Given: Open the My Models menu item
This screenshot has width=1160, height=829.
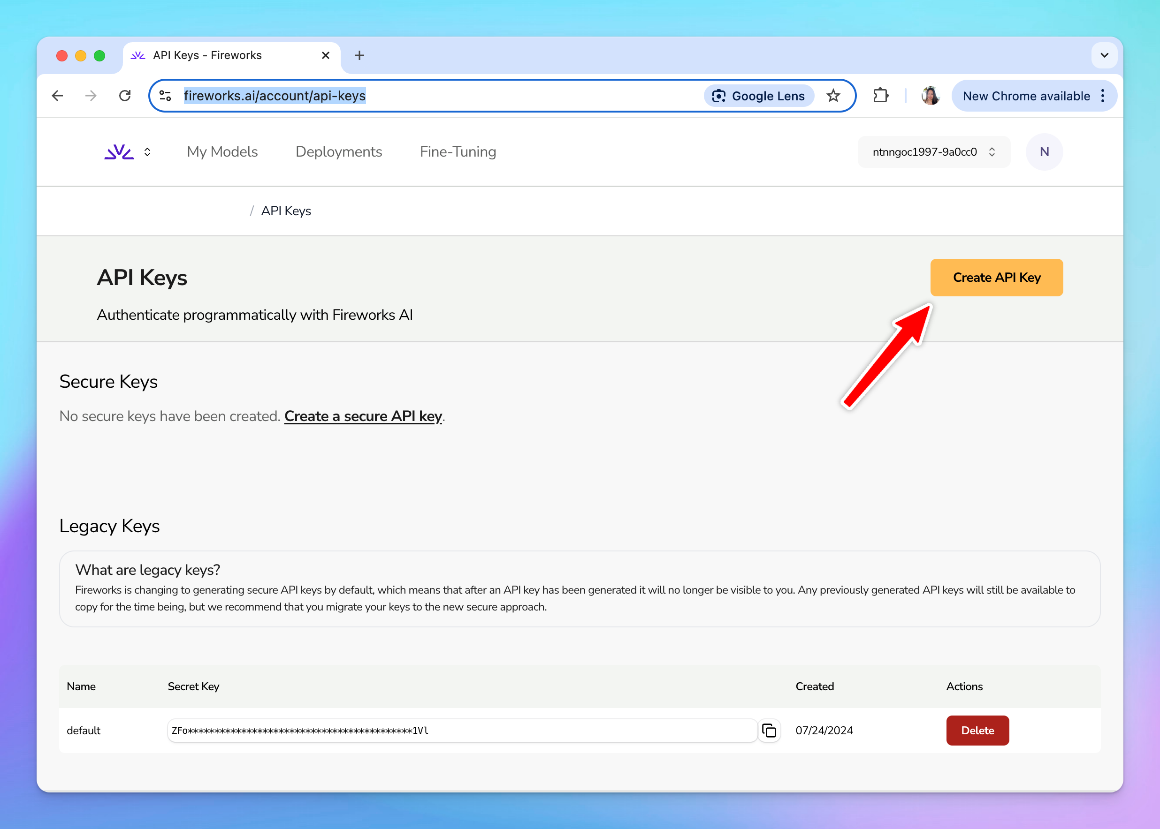Looking at the screenshot, I should (222, 152).
